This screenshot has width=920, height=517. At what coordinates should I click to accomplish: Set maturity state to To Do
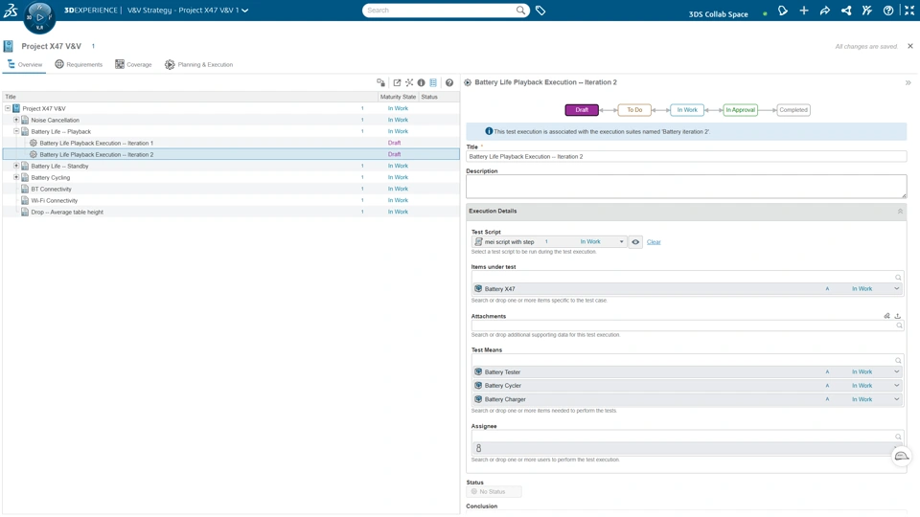coord(634,109)
